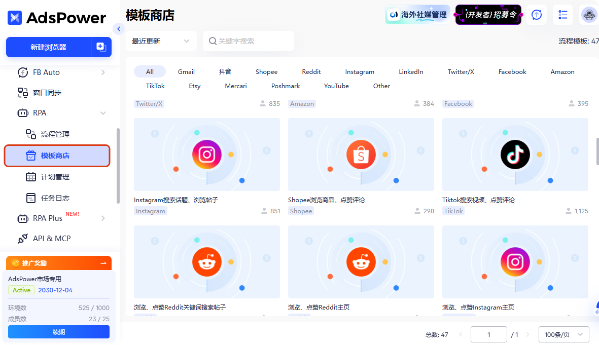Click the 海外社媒管理 banner

coord(417,15)
